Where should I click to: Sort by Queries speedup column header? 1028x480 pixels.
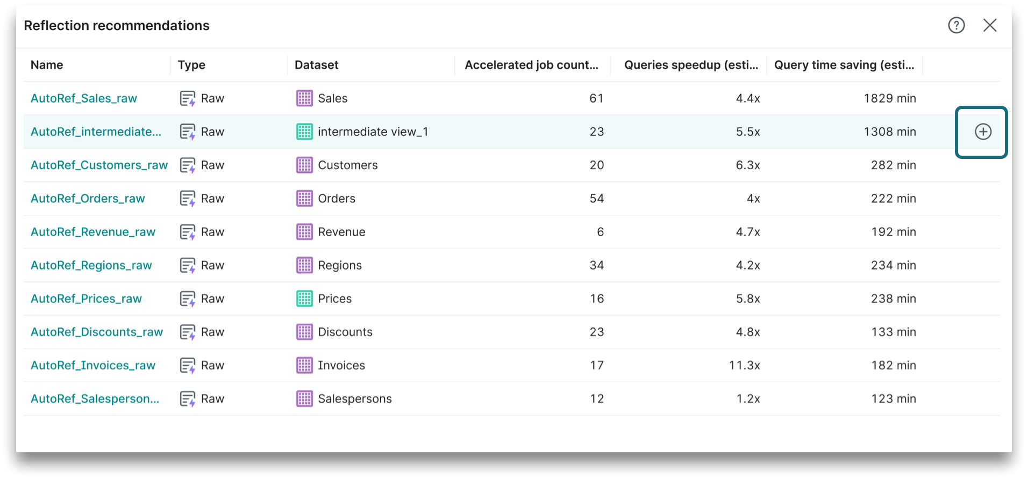coord(690,65)
